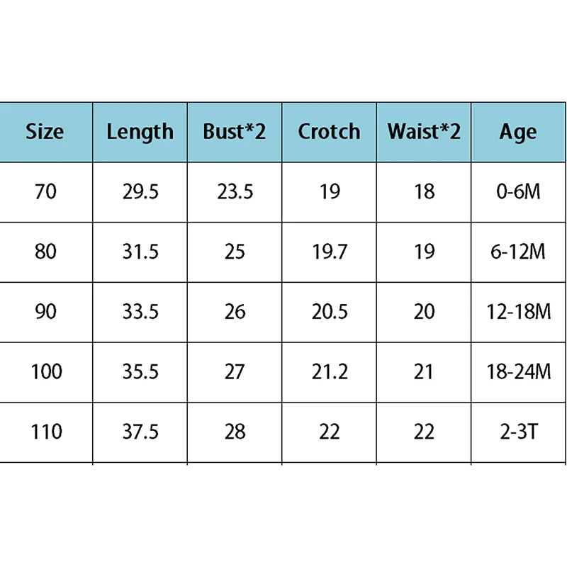Click the 12-18M age cell
Image resolution: width=567 pixels, height=567 pixels.
pos(518,312)
